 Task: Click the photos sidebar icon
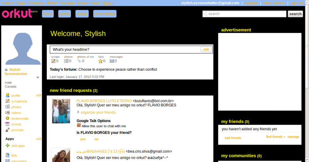(7, 107)
